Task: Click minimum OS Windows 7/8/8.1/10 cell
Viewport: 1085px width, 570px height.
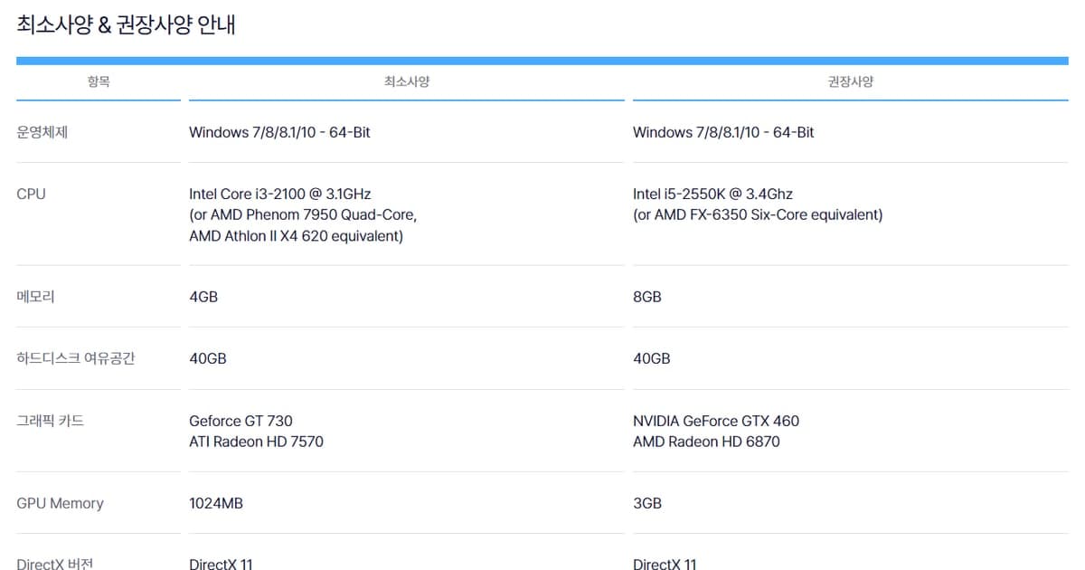Action: tap(279, 132)
